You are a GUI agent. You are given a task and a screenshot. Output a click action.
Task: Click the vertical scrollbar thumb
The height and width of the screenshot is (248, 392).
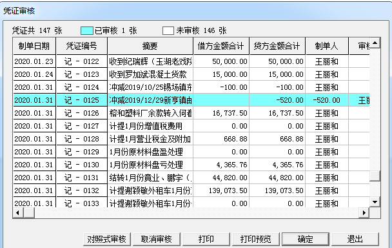click(x=375, y=176)
